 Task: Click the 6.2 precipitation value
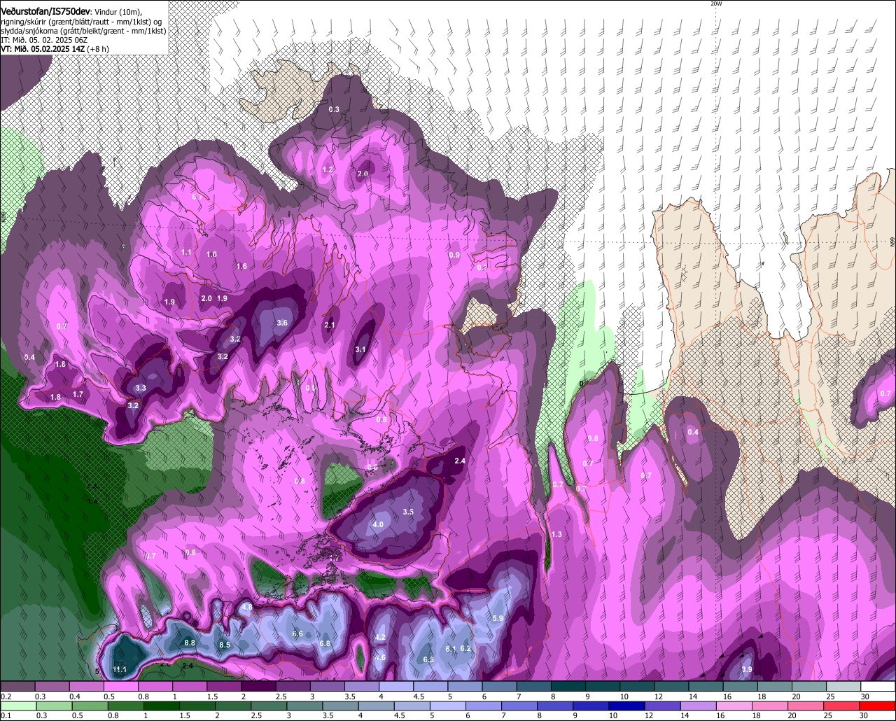click(x=465, y=648)
